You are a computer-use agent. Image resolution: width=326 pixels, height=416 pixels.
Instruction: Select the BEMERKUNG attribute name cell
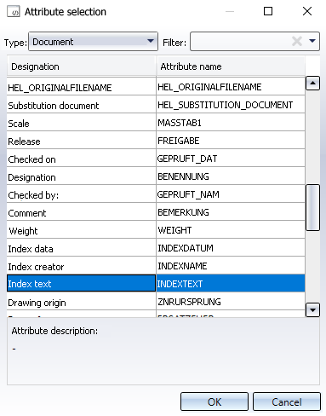[x=231, y=212]
